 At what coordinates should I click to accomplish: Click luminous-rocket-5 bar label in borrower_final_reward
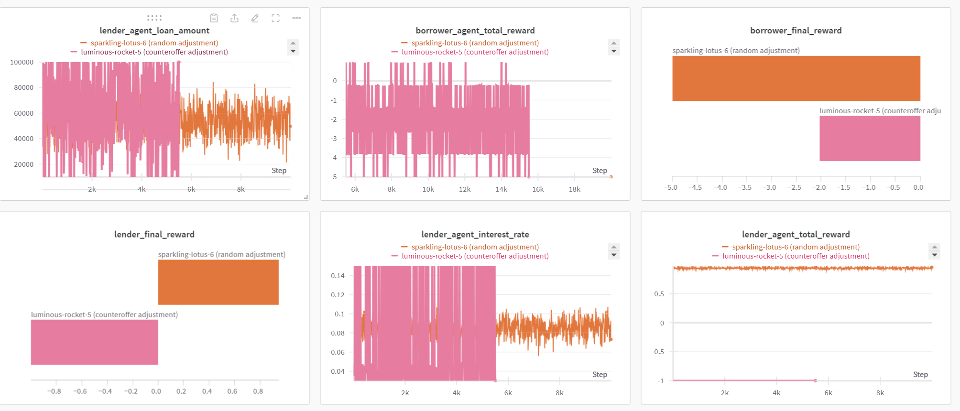click(x=880, y=111)
